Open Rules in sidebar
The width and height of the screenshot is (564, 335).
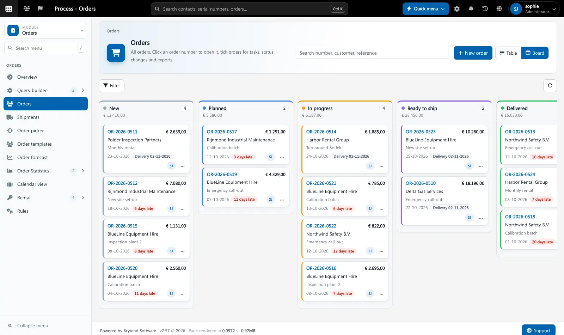pos(46,211)
